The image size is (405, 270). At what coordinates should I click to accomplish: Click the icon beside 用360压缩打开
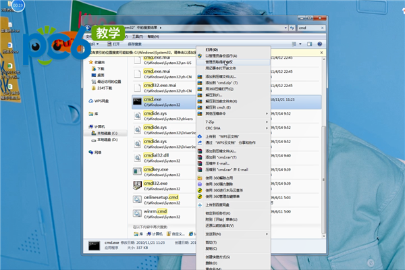click(200, 89)
